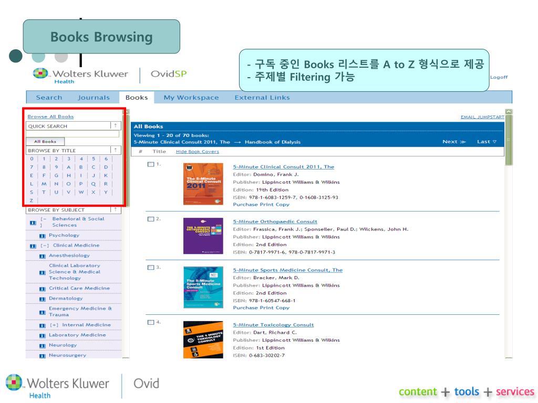Browse titles starting with letter Z
Viewport: 538px width, 403px height.
[x=32, y=200]
